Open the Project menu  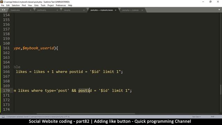51,6
